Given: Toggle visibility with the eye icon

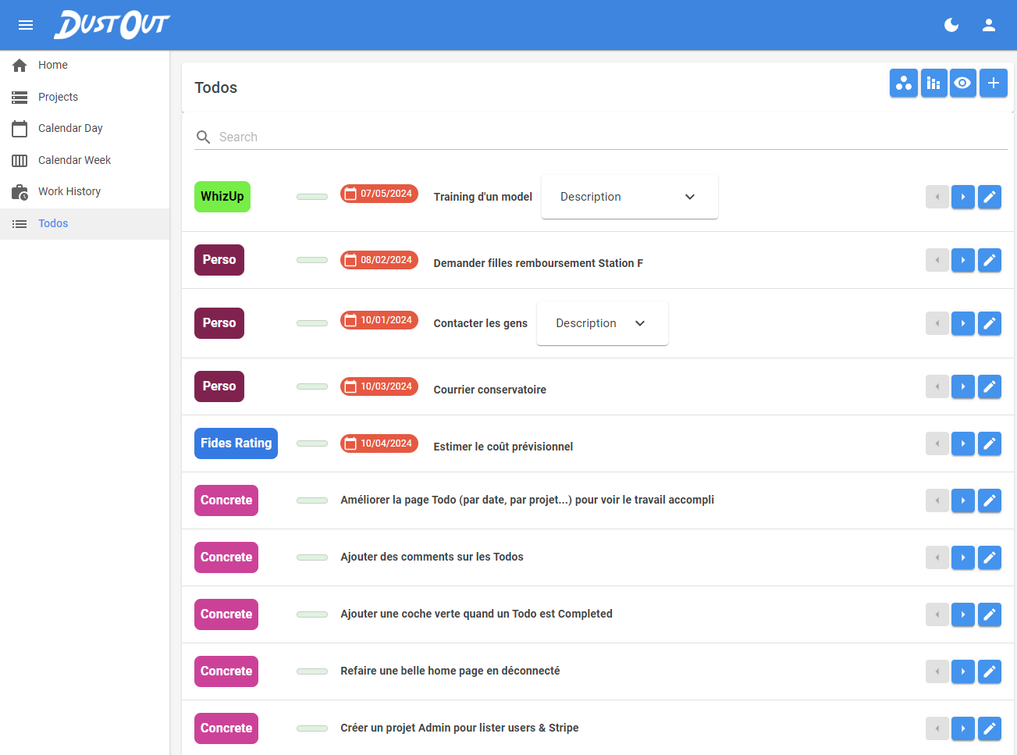Looking at the screenshot, I should pyautogui.click(x=963, y=83).
